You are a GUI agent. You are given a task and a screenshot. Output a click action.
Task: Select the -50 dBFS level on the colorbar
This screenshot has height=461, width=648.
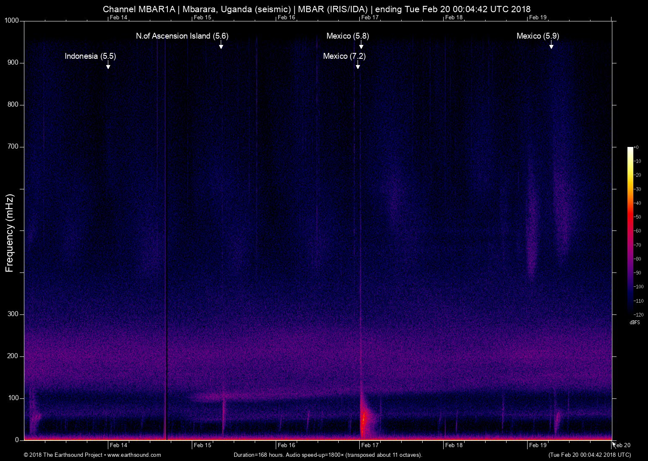(638, 217)
